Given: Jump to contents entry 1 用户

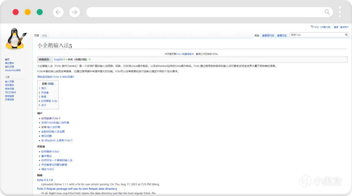Looking at the screenshot, I should [x=42, y=89].
